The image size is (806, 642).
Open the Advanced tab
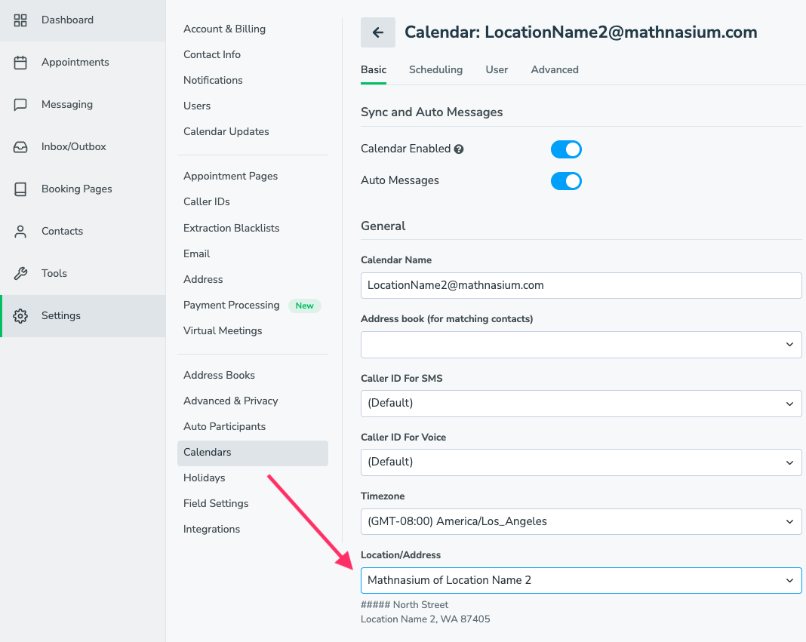tap(555, 70)
